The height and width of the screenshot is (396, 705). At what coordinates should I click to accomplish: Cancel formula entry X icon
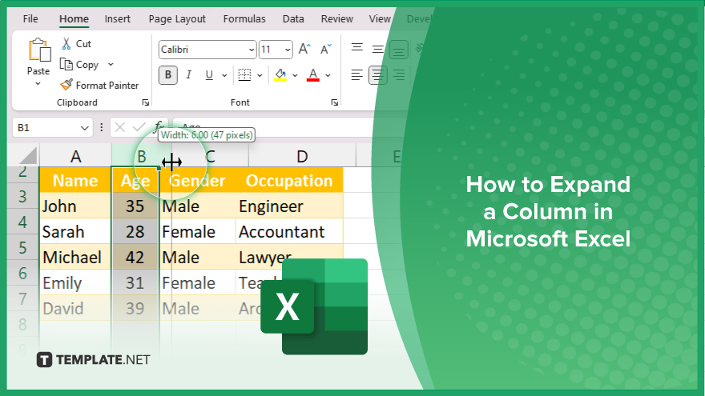click(120, 127)
